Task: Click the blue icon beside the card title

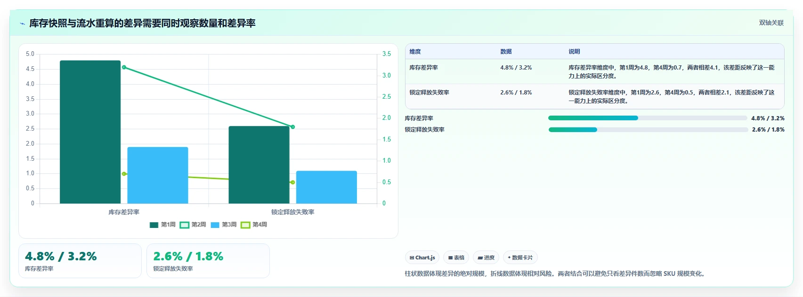Action: coord(22,23)
